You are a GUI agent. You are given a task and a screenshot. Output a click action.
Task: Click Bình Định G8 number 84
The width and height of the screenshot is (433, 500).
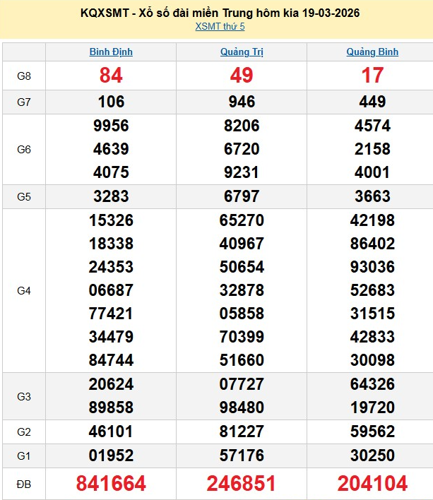point(111,76)
